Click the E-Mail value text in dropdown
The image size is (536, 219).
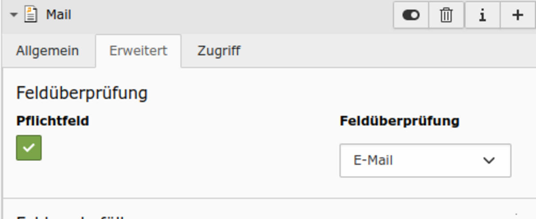pyautogui.click(x=373, y=160)
